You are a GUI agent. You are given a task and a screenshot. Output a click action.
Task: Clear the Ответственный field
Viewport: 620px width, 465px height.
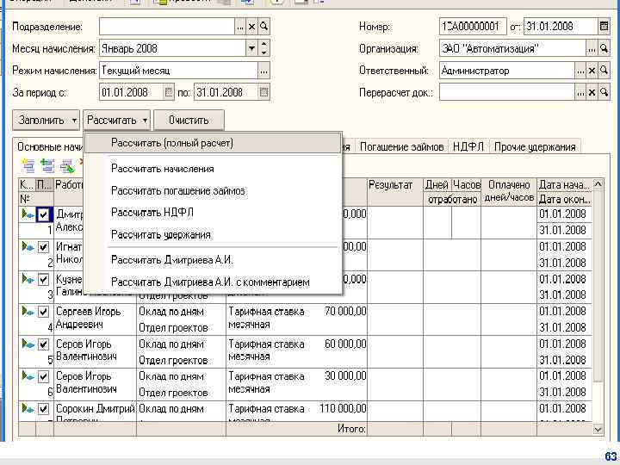[592, 71]
